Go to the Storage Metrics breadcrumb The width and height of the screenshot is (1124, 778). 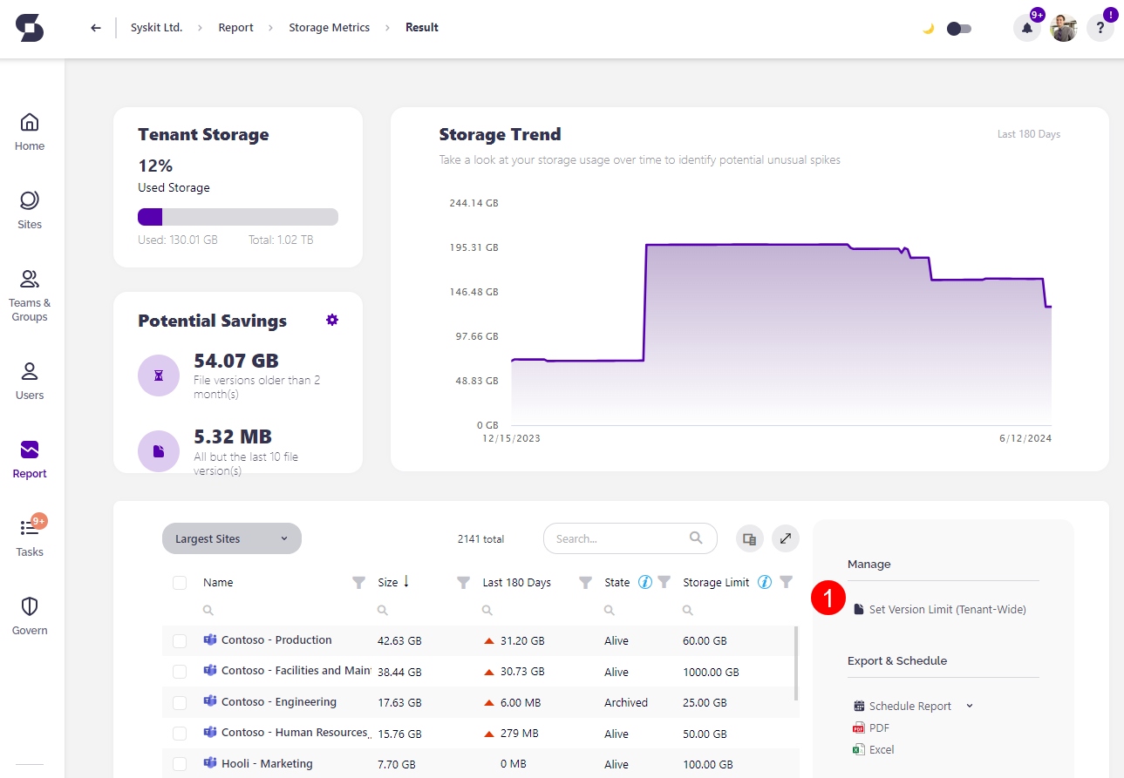(329, 27)
